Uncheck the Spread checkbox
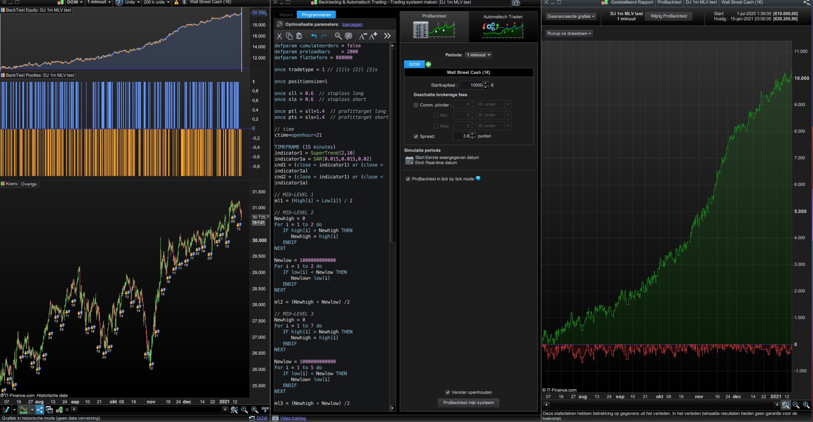The height and width of the screenshot is (422, 813). point(416,136)
